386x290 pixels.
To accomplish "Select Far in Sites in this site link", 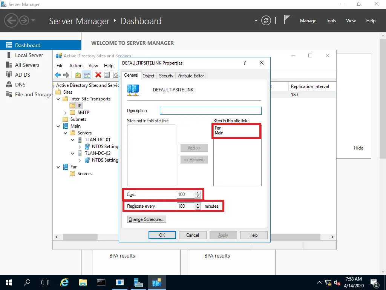I will (218, 128).
